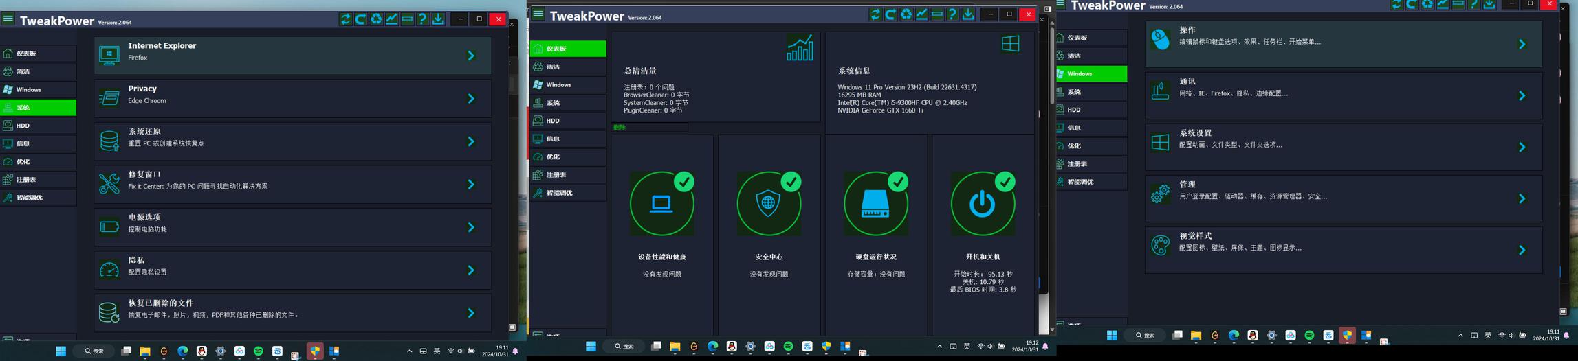
Task: Select 清洁 in the 系统 window sidebar
Action: (38, 71)
